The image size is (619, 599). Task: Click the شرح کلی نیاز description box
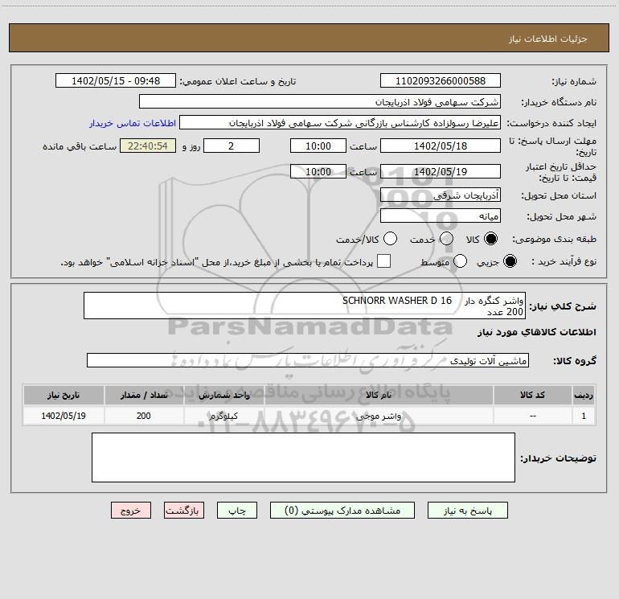click(x=305, y=306)
